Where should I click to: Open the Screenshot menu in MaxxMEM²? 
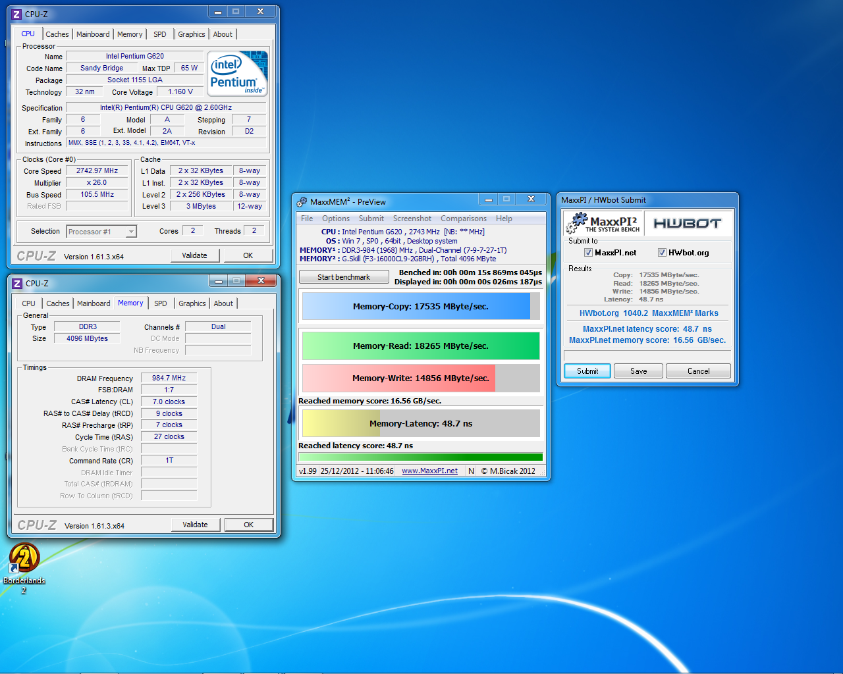point(412,219)
